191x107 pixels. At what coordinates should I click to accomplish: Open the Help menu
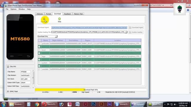click(x=29, y=9)
